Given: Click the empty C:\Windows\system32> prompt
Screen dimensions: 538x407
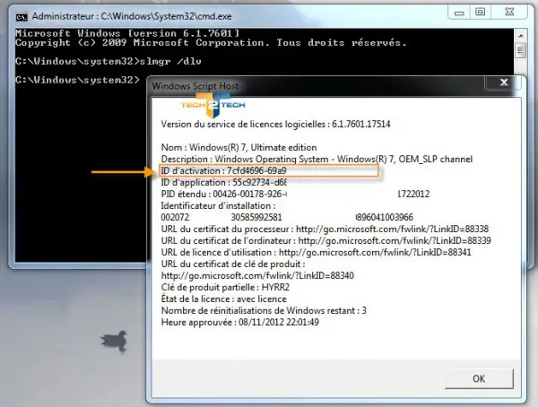Looking at the screenshot, I should (77, 80).
